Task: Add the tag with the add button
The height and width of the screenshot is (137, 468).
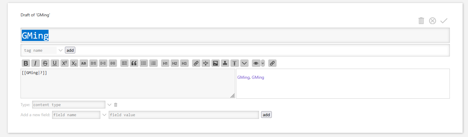Action: click(x=70, y=50)
